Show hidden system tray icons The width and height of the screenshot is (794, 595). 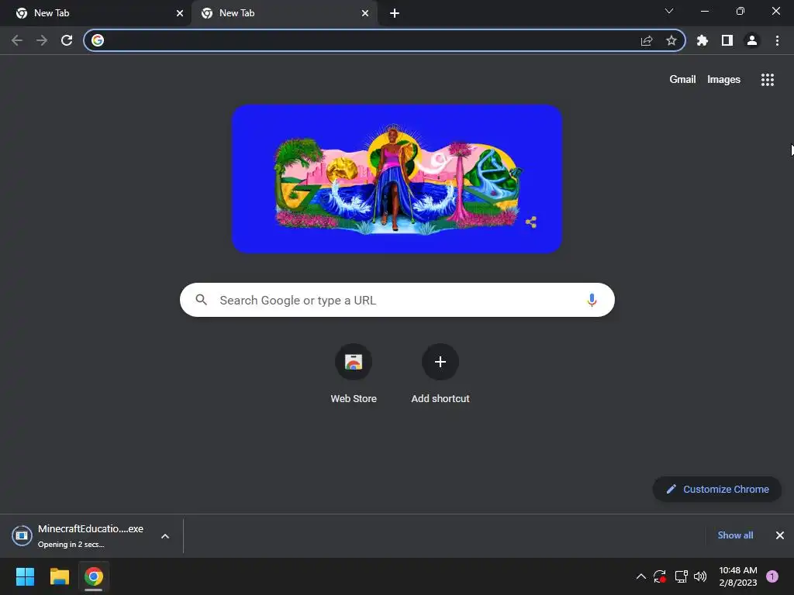641,576
